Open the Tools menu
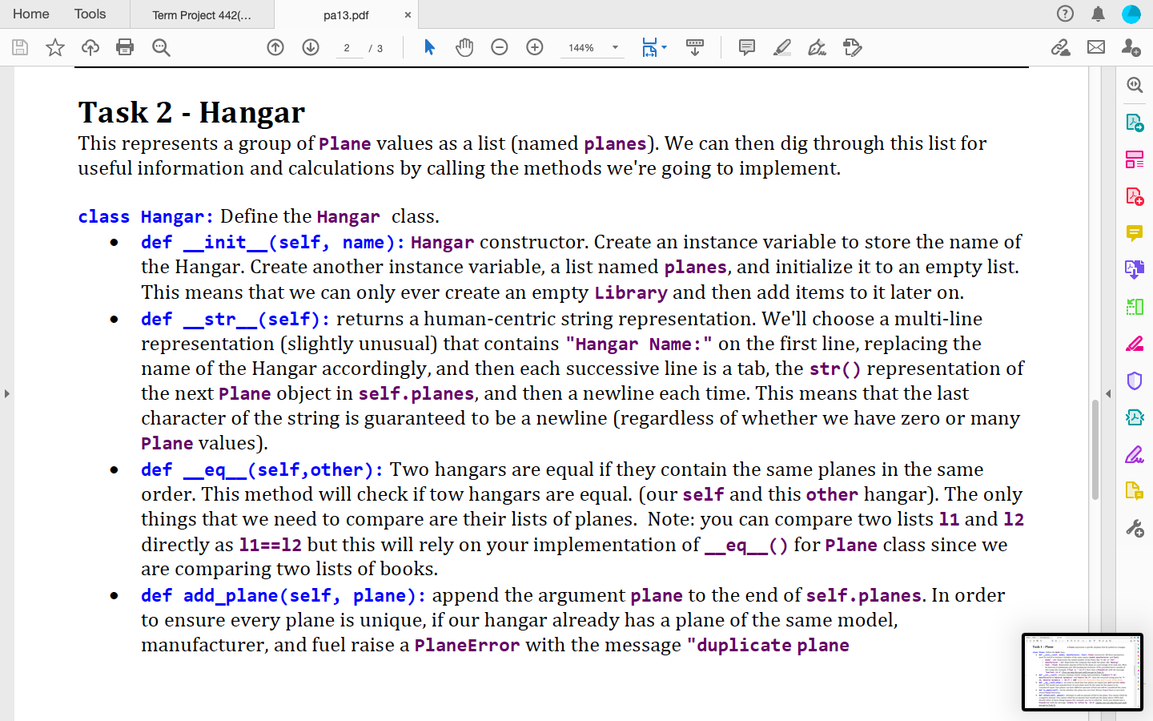The width and height of the screenshot is (1153, 721). [x=89, y=14]
